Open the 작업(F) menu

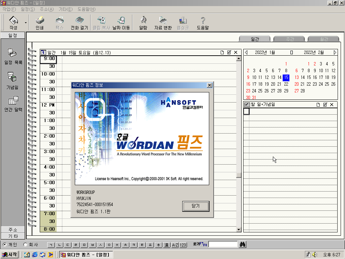[x=9, y=9]
